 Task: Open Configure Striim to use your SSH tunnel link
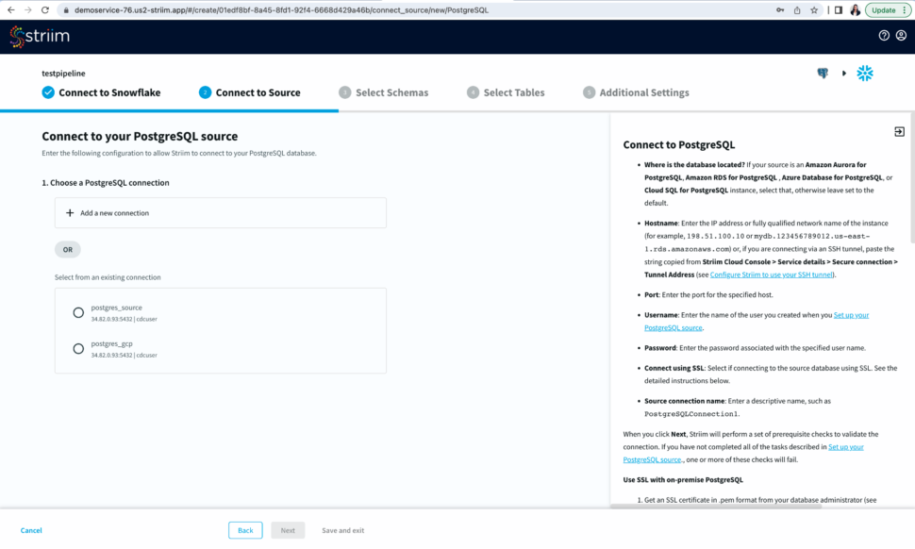(772, 274)
